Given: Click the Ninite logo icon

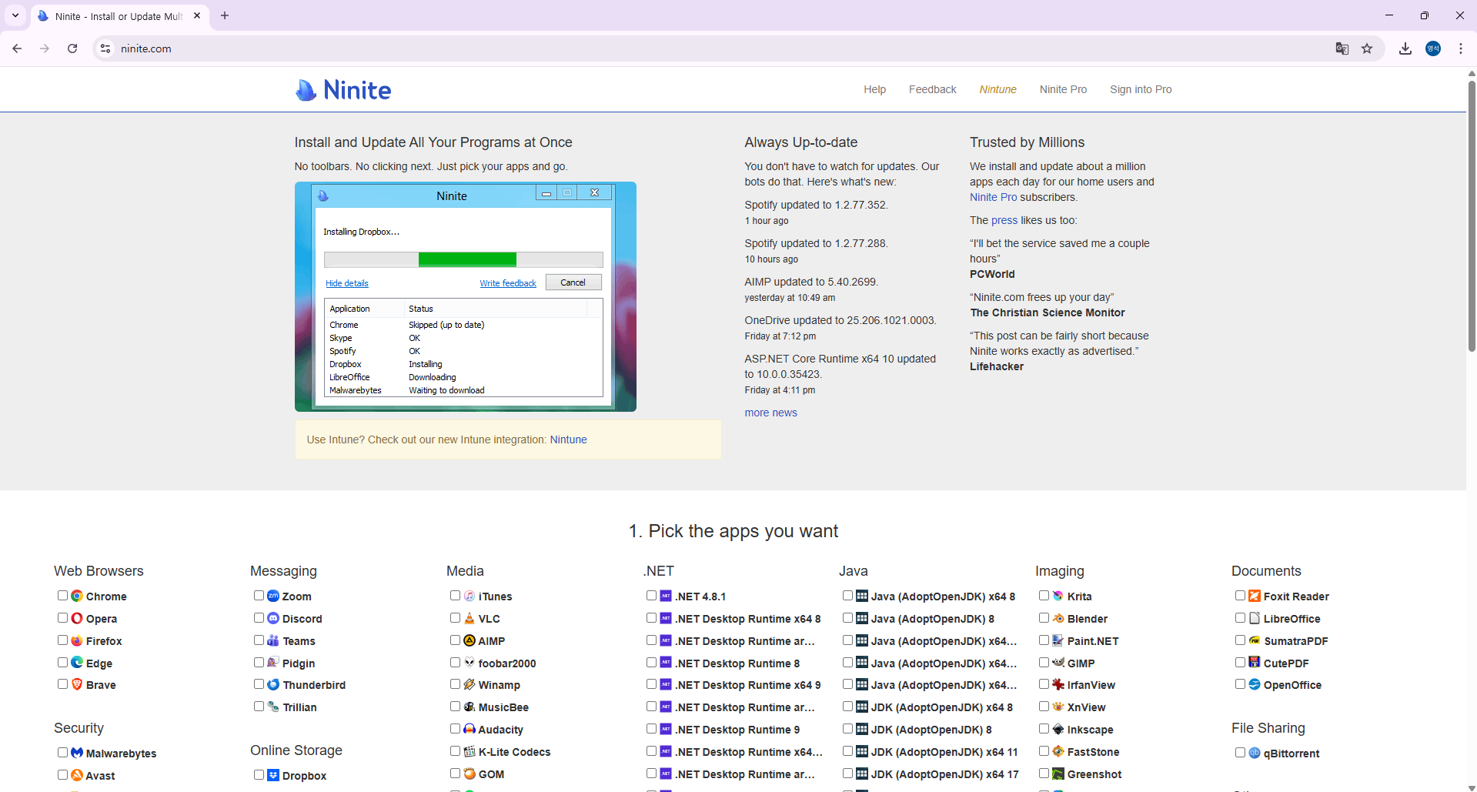Looking at the screenshot, I should click(x=306, y=90).
